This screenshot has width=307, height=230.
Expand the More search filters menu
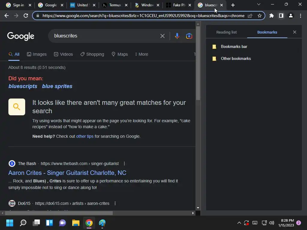[142, 54]
